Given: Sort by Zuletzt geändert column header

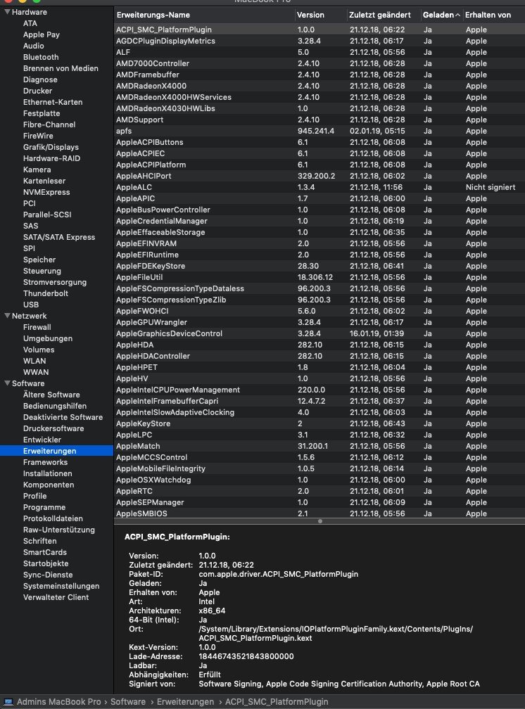Looking at the screenshot, I should click(x=382, y=14).
